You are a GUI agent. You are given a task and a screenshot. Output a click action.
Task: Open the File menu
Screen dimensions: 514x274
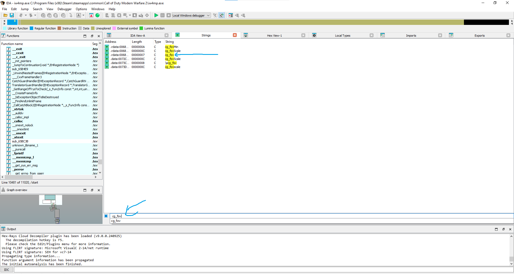coord(5,9)
